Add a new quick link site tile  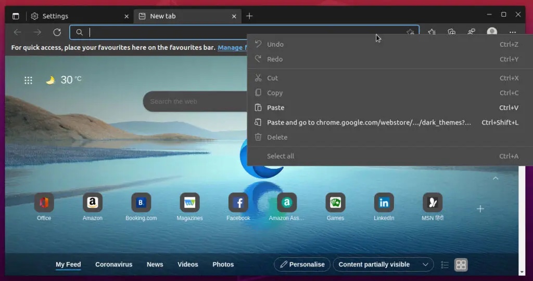480,209
